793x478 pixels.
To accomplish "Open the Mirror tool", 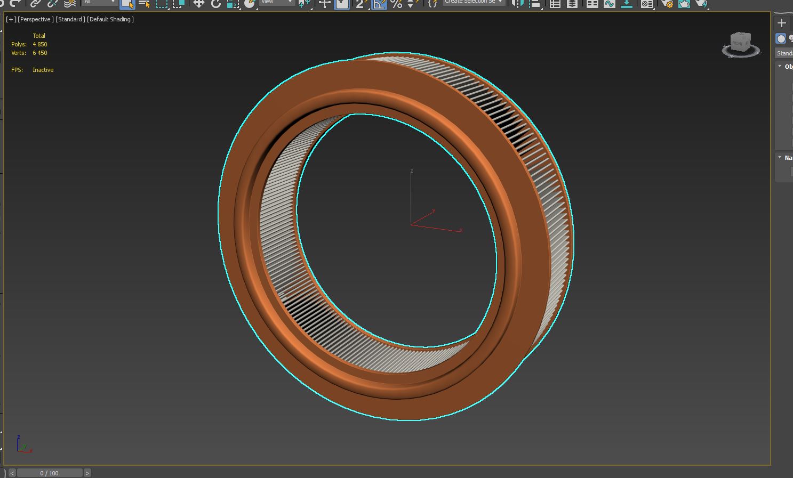I will coord(517,4).
